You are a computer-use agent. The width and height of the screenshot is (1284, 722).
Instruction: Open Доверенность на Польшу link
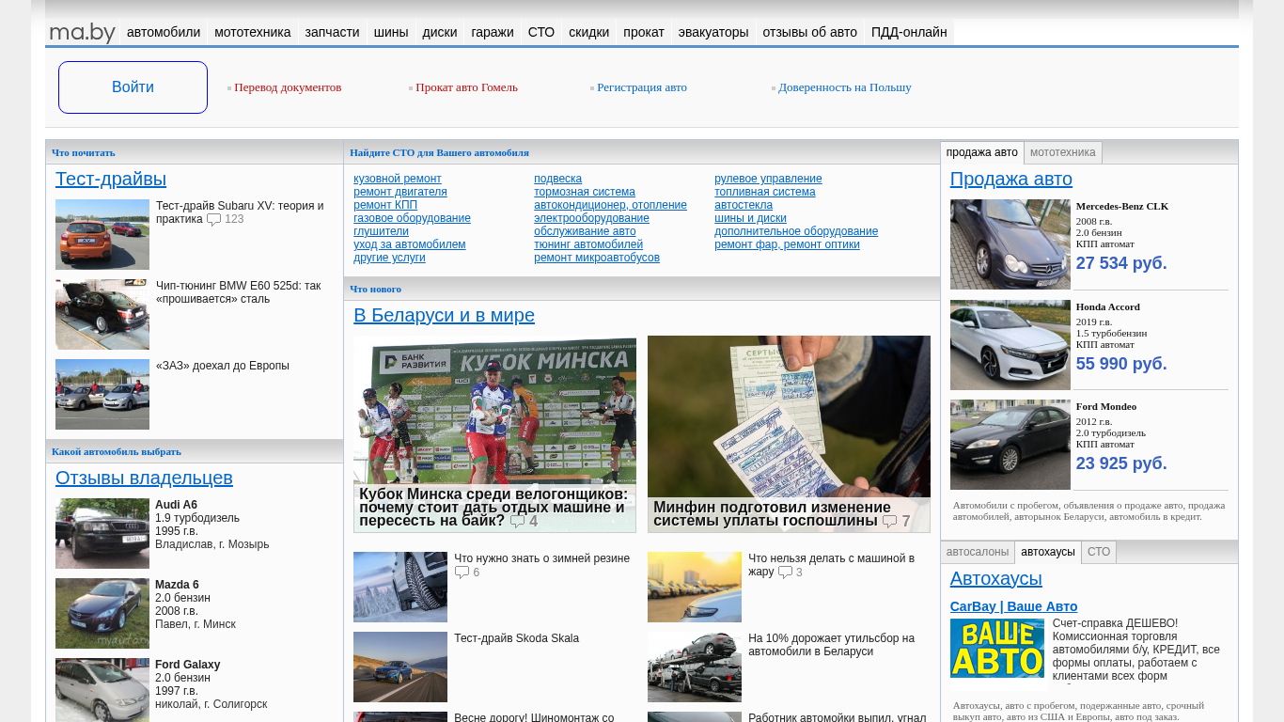point(845,87)
